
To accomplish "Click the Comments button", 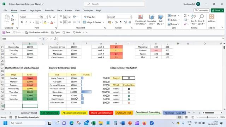I will tap(201, 11).
